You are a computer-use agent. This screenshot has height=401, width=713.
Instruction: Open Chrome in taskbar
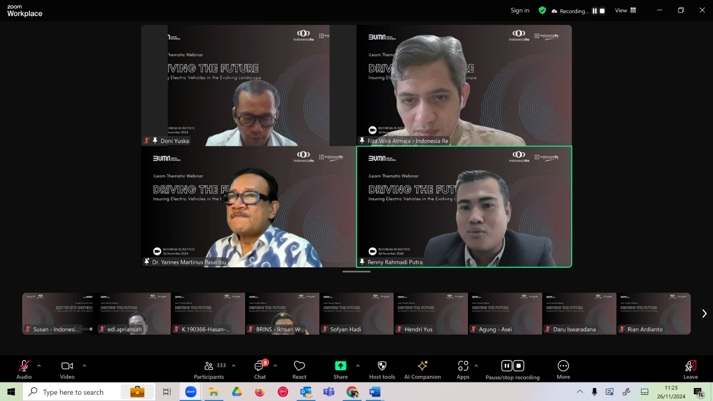pos(352,392)
